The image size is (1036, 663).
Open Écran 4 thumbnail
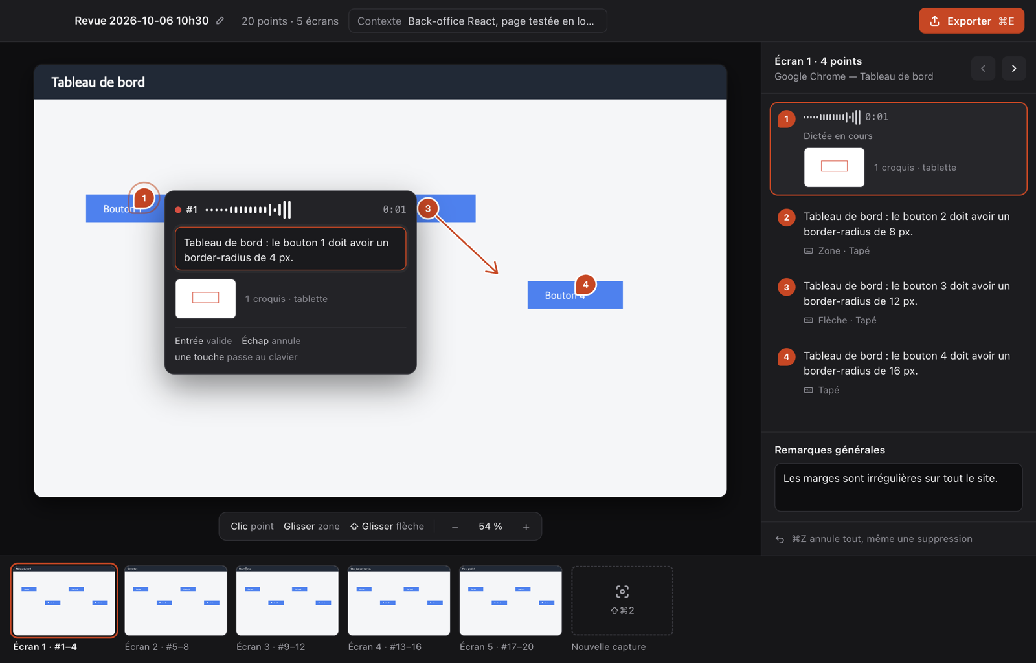point(399,600)
